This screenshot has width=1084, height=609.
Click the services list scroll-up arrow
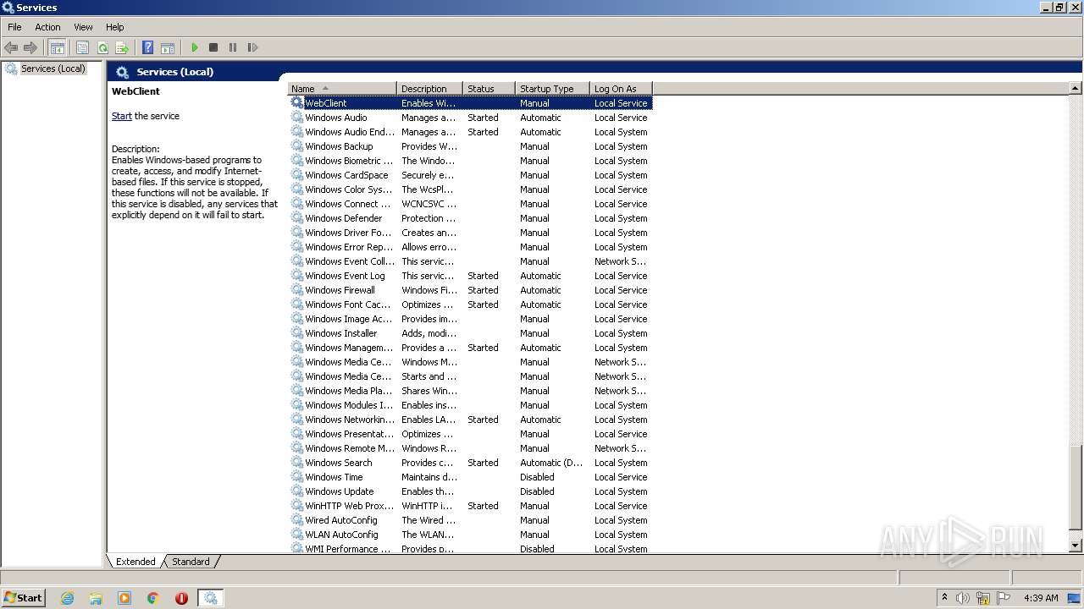click(1076, 89)
